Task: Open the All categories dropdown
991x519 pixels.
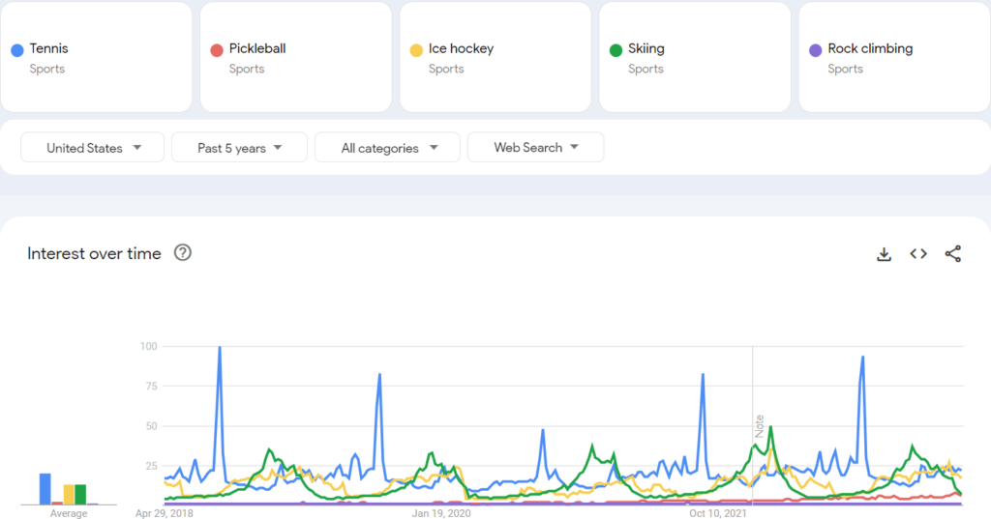Action: [387, 148]
